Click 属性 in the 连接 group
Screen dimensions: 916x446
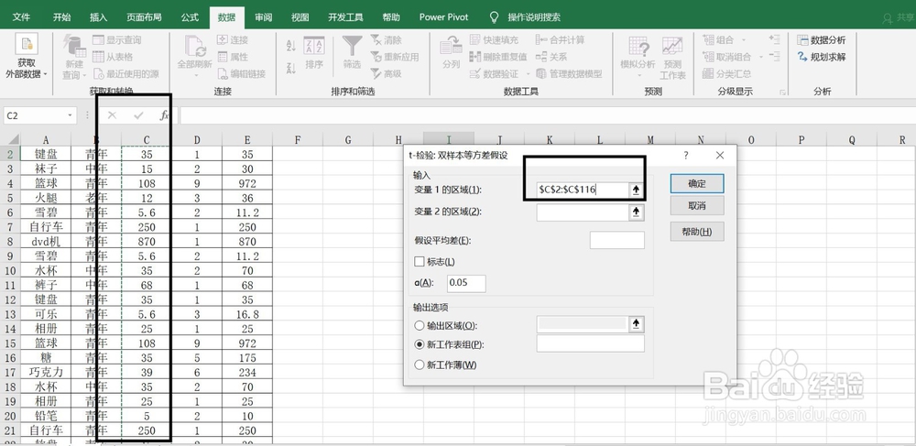click(x=233, y=57)
